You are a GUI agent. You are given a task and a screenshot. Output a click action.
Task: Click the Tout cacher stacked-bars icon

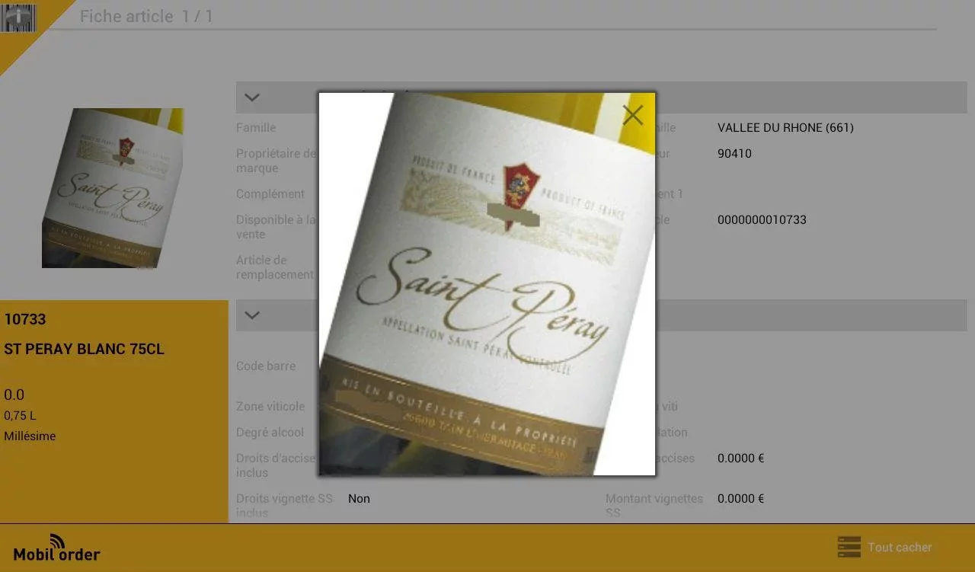tap(849, 547)
